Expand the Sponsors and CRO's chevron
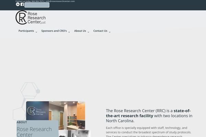Viewport: 206px width, 137px height. coord(69,32)
